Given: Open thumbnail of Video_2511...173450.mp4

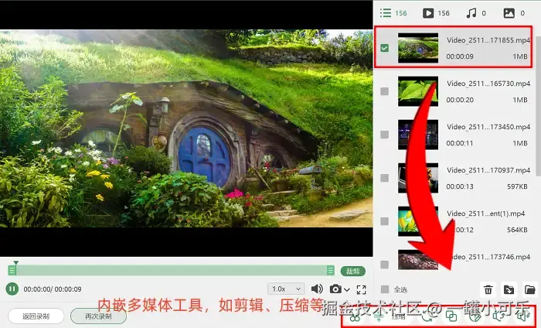Looking at the screenshot, I should pyautogui.click(x=418, y=135).
